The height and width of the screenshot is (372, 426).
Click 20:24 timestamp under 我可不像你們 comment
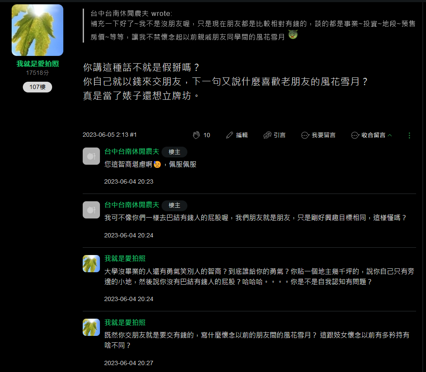[x=128, y=235]
